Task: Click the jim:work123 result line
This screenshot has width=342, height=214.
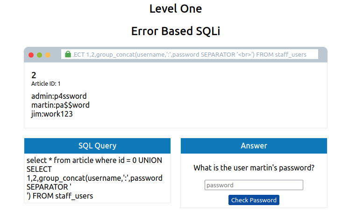Action: (x=52, y=114)
